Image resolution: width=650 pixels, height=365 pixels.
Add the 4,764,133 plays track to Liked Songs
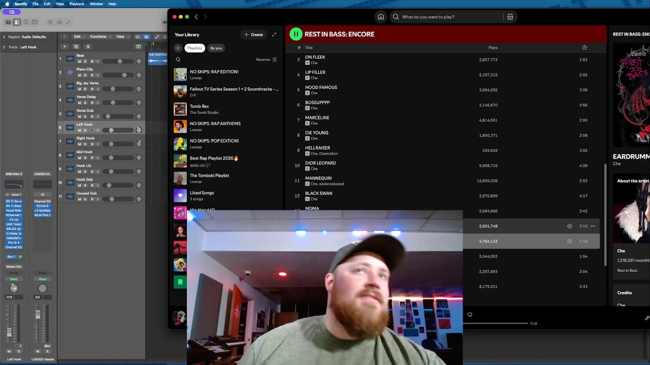click(569, 241)
